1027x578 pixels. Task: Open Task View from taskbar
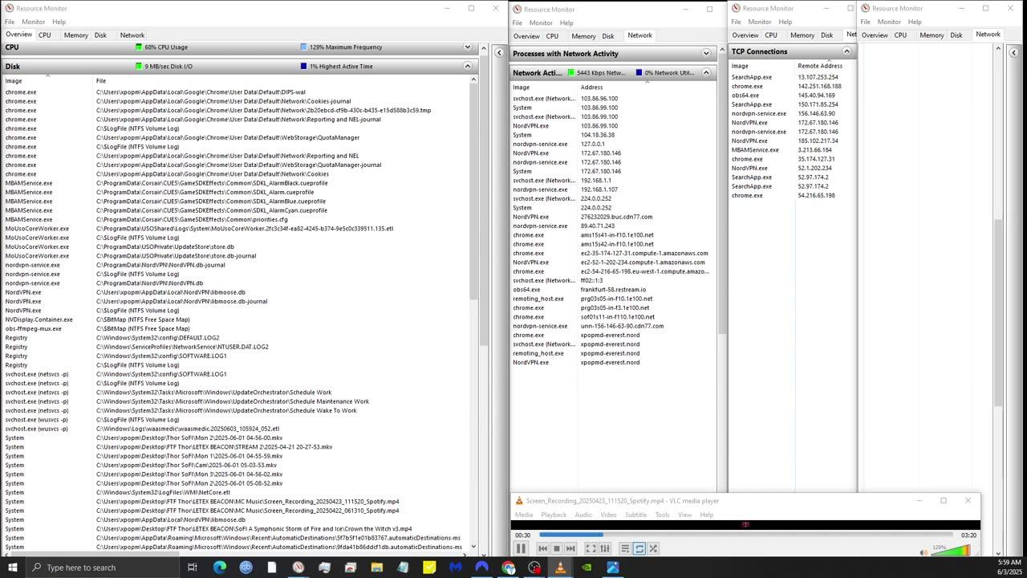pyautogui.click(x=193, y=568)
